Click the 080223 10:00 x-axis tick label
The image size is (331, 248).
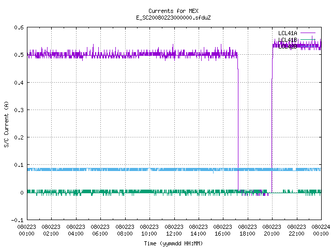coord(149,230)
